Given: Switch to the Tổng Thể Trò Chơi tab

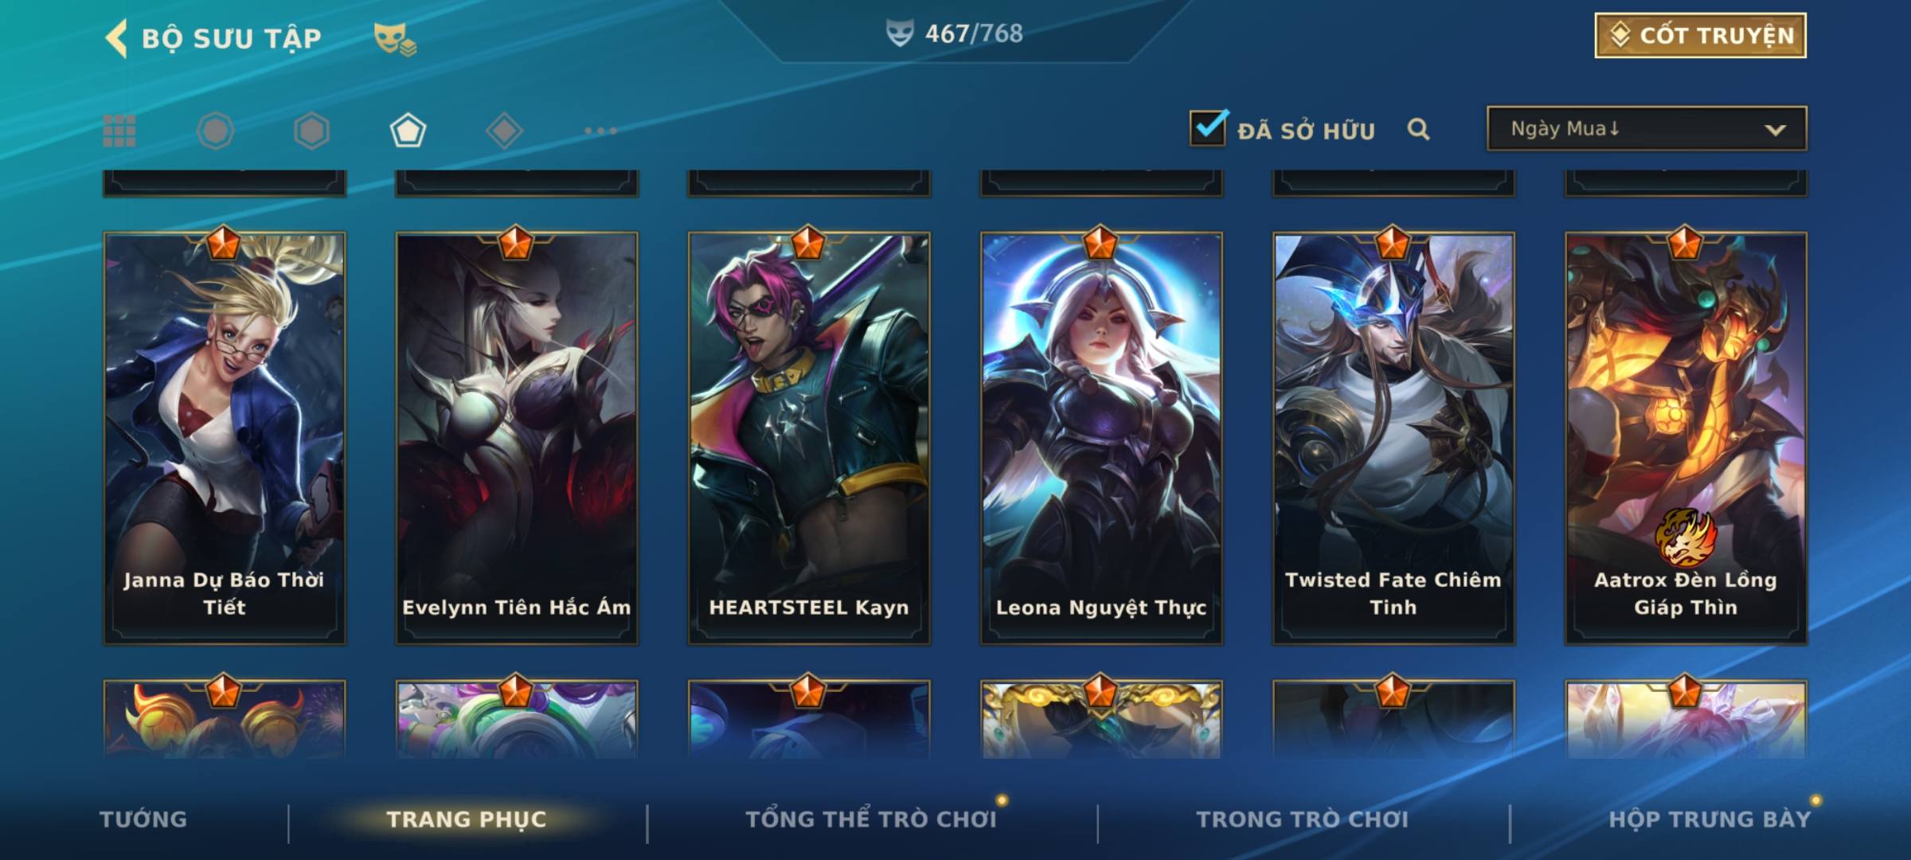Looking at the screenshot, I should 871,819.
